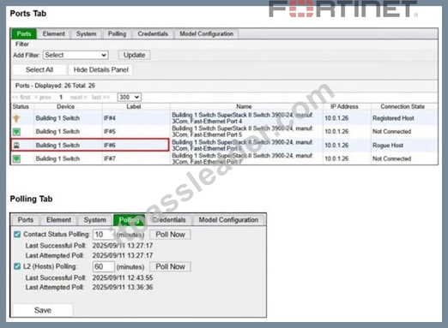Click Poll Now for Contact Status Polling

170,235
